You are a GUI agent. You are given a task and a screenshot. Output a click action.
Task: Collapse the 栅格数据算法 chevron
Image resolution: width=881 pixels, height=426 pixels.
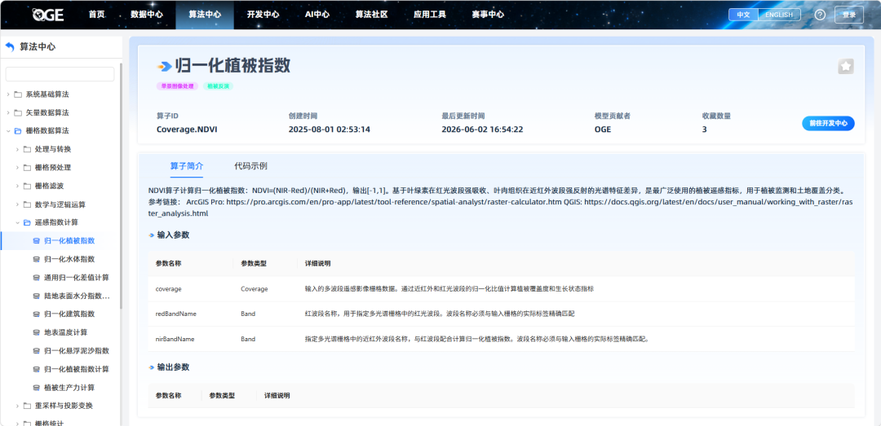point(8,131)
